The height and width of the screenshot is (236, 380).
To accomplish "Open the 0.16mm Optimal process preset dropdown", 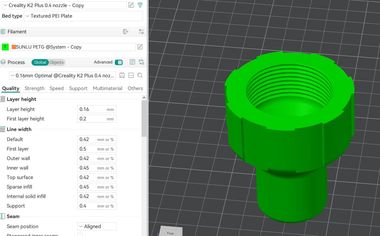I will point(62,76).
